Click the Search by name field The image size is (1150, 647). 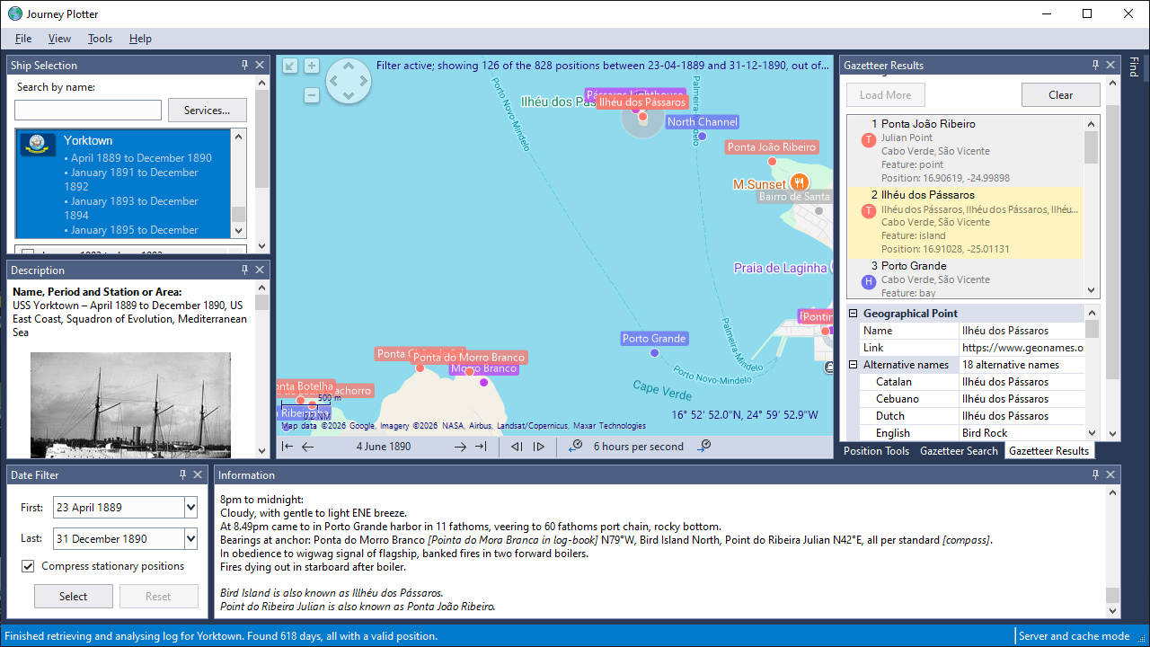(x=88, y=111)
